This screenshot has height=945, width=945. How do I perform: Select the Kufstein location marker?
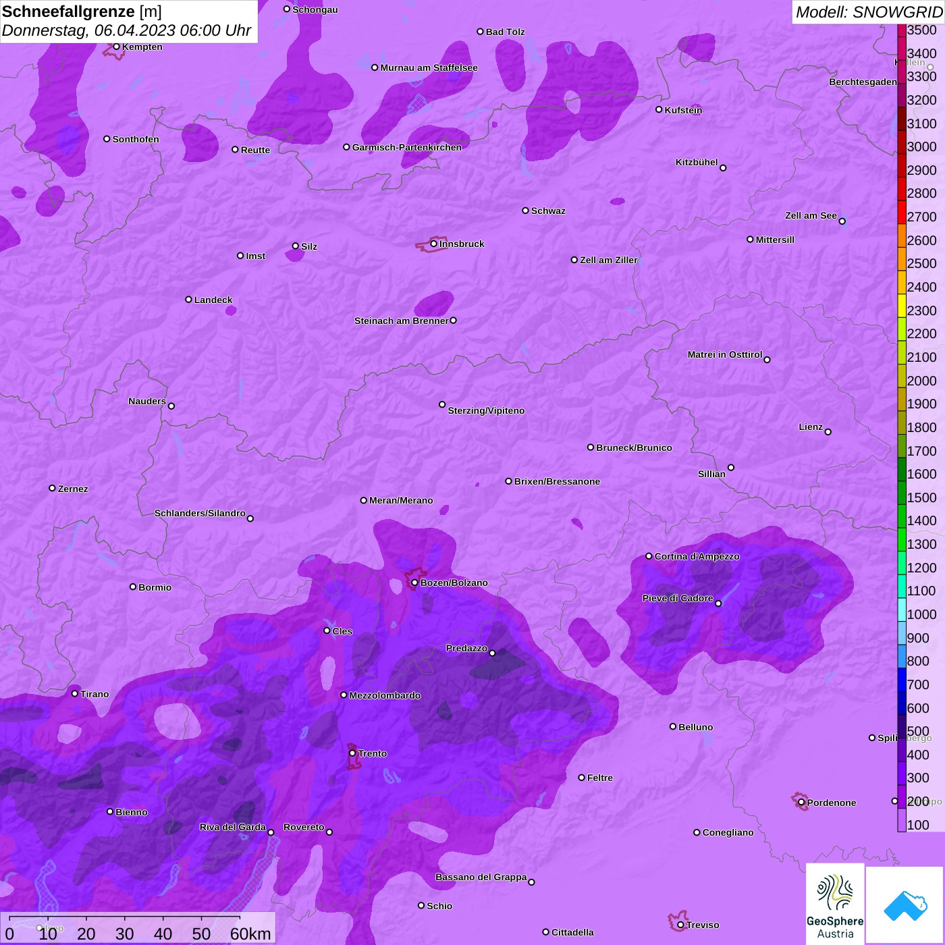[x=659, y=109]
